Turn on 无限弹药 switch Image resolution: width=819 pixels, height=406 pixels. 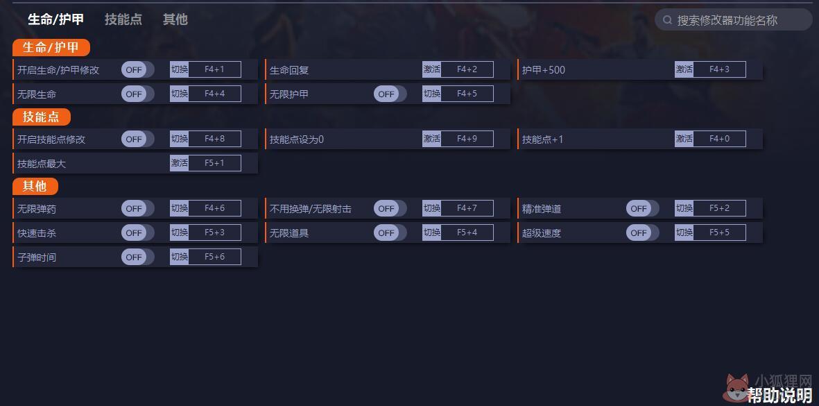coord(138,208)
